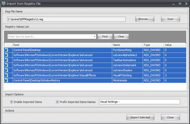190x124 pixels.
Task: Click the Import Selected button
Action: (140, 117)
